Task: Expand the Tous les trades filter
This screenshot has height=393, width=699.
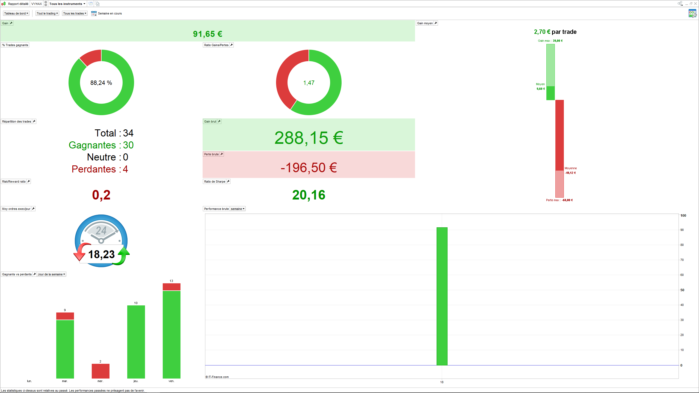Action: [x=75, y=13]
